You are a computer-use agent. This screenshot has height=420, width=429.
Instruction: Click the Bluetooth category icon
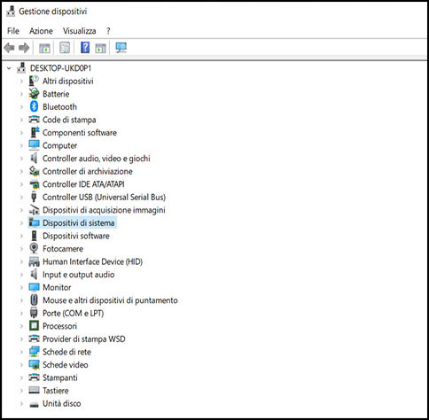35,106
